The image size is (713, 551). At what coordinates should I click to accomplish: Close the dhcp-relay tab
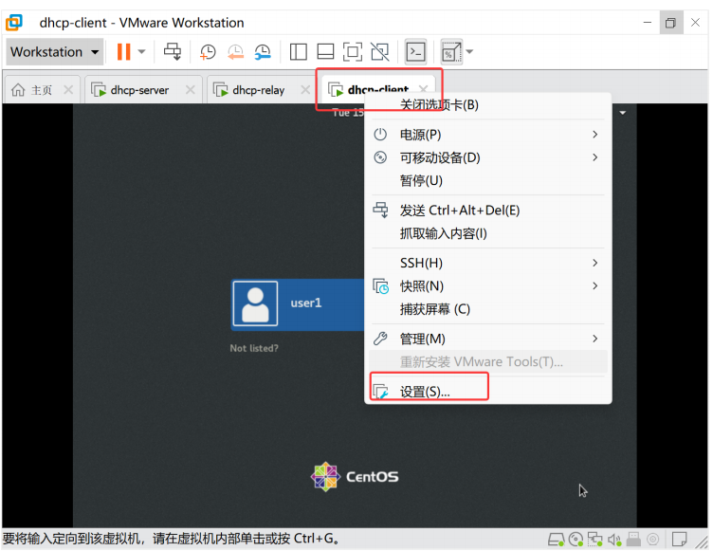305,90
